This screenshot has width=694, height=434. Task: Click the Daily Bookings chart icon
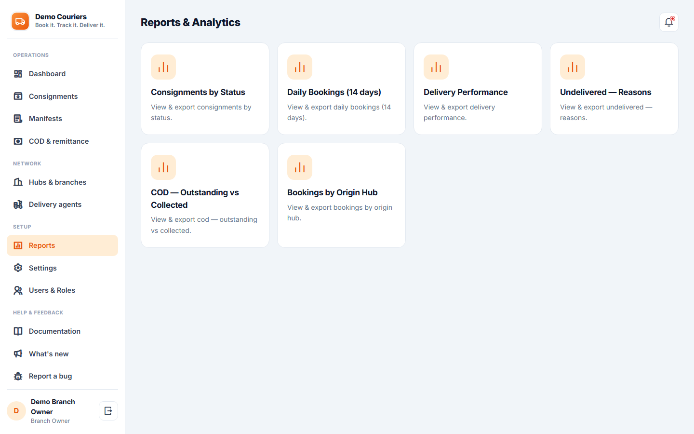point(300,67)
